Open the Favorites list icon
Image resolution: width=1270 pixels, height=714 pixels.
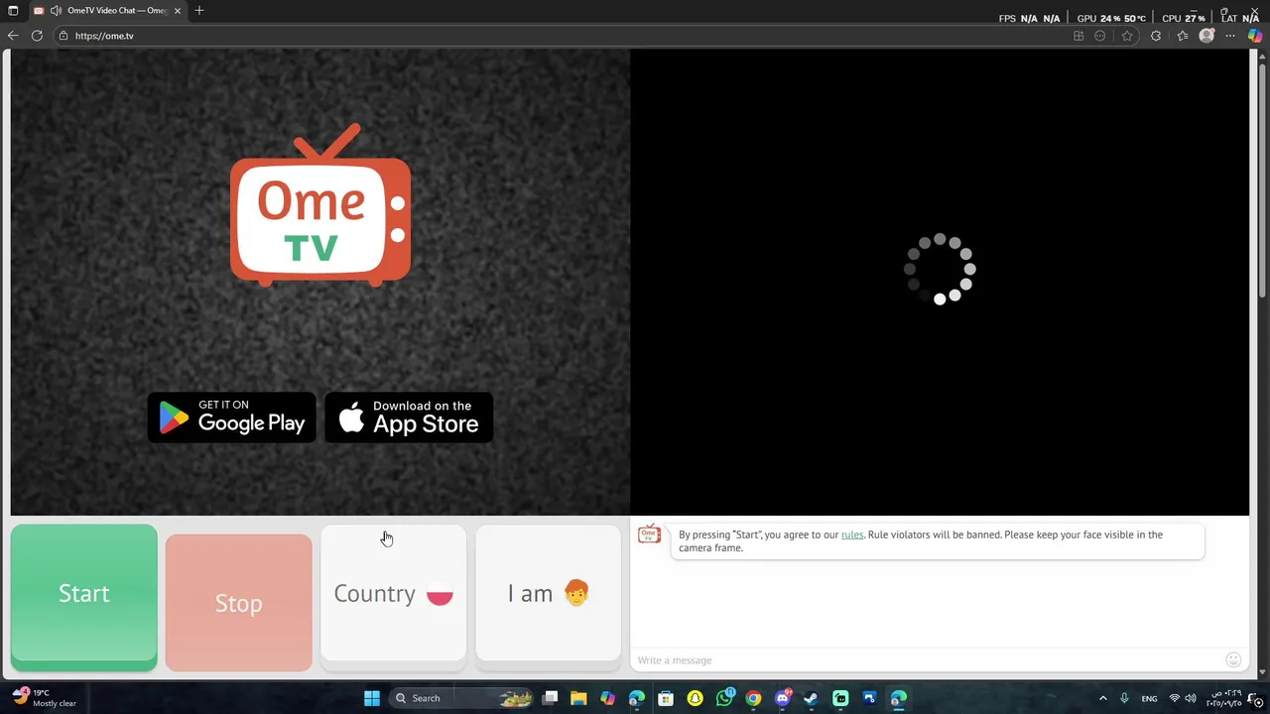click(1182, 36)
